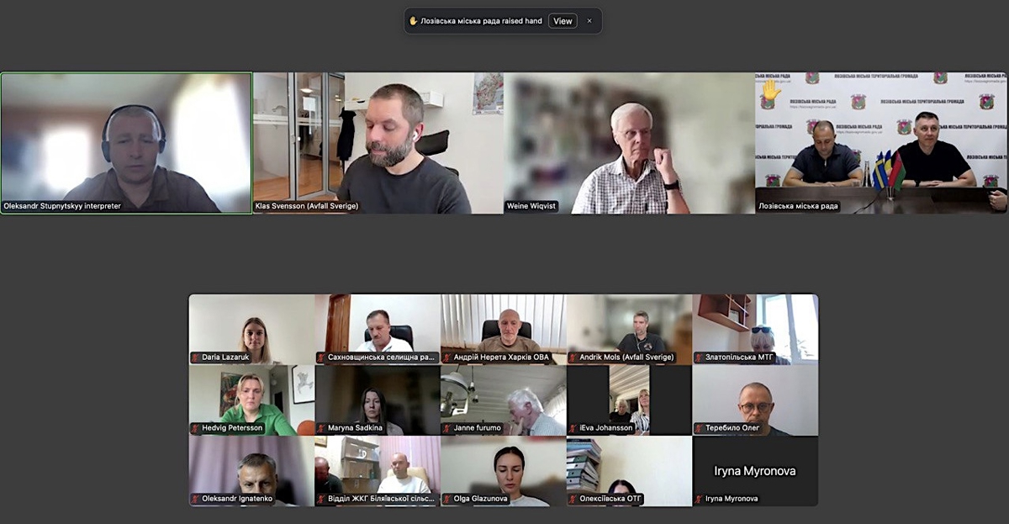Image resolution: width=1009 pixels, height=524 pixels.
Task: Click muted mic icon beside Hedvig Petersson
Action: click(x=195, y=428)
